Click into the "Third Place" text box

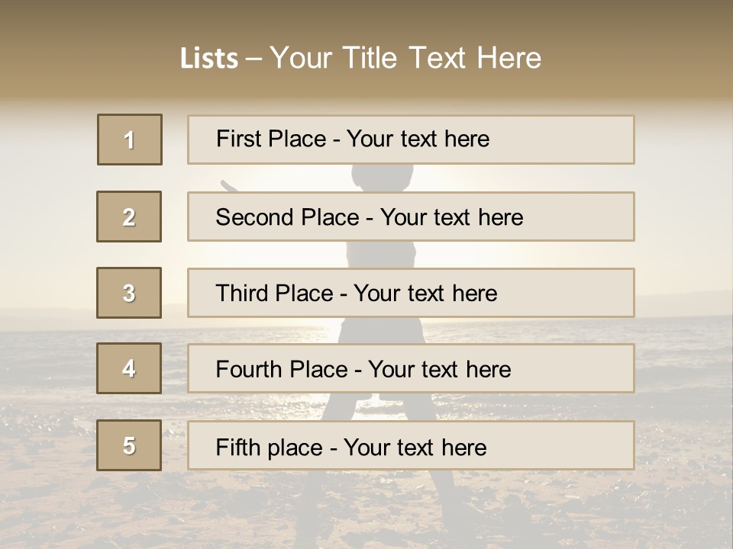411,293
